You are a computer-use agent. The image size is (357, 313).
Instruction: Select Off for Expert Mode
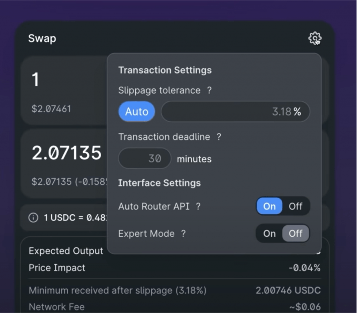[x=295, y=234]
